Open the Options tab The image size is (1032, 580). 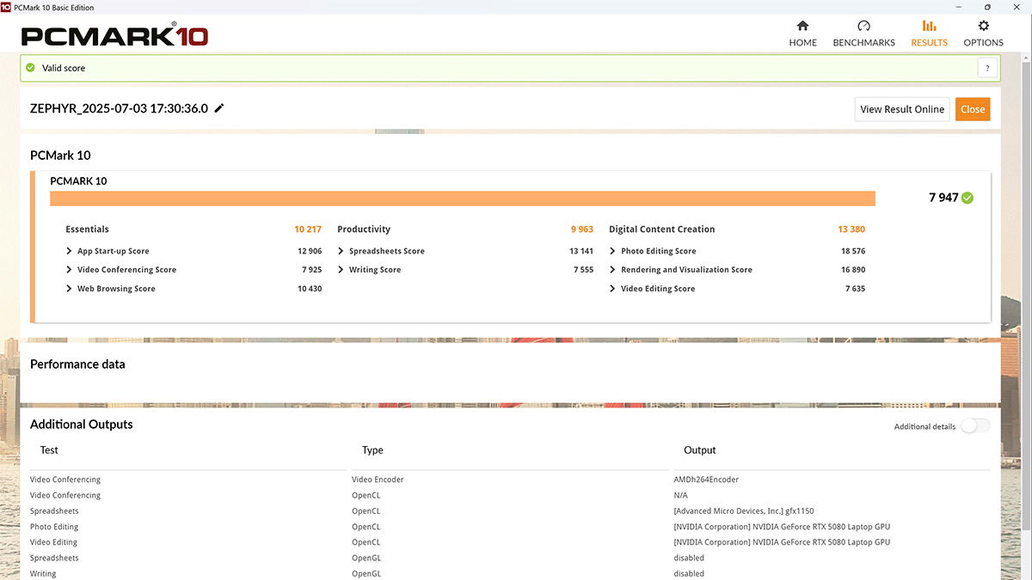tap(983, 34)
